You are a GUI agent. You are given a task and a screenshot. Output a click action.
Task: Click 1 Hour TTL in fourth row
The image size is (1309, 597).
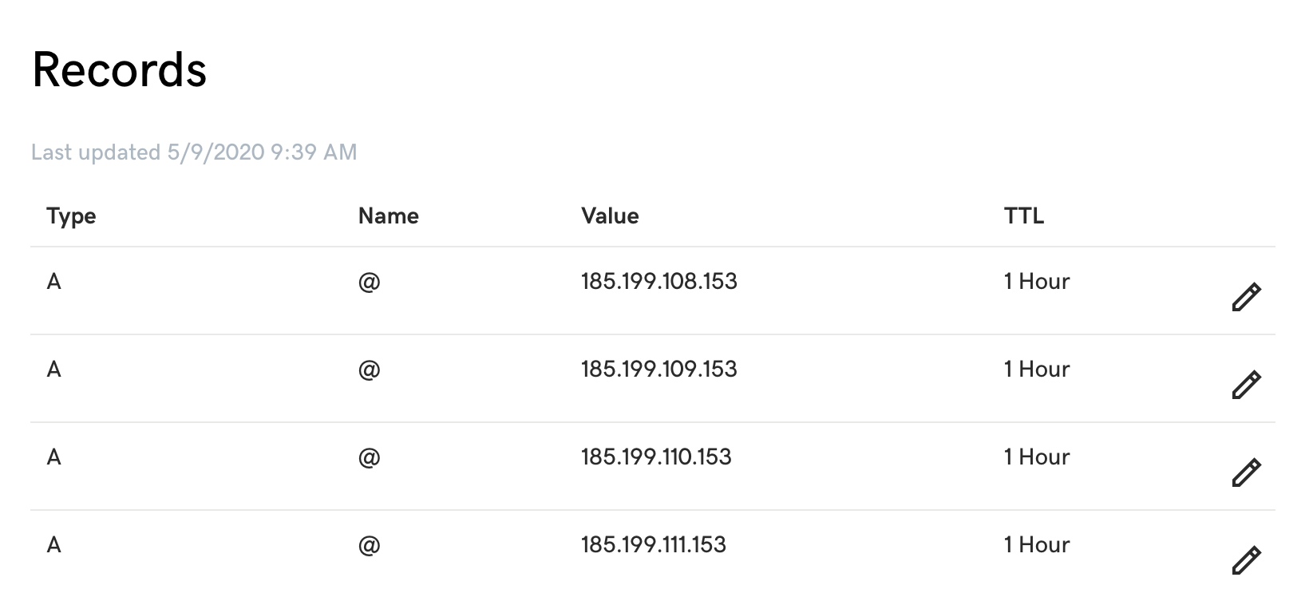[1037, 544]
